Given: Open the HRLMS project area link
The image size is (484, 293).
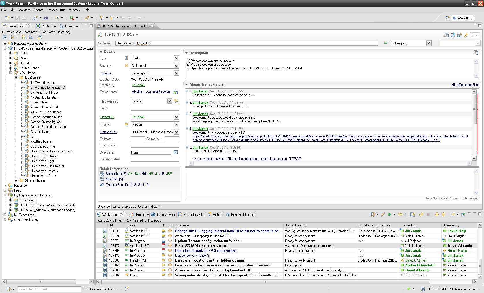Looking at the screenshot, I should pyautogui.click(x=152, y=92).
